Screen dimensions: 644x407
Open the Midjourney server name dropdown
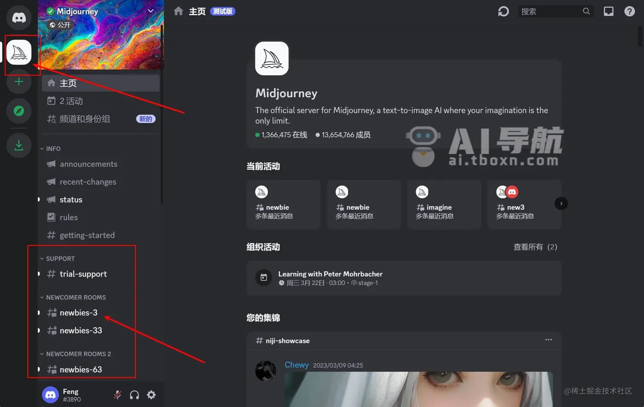150,11
